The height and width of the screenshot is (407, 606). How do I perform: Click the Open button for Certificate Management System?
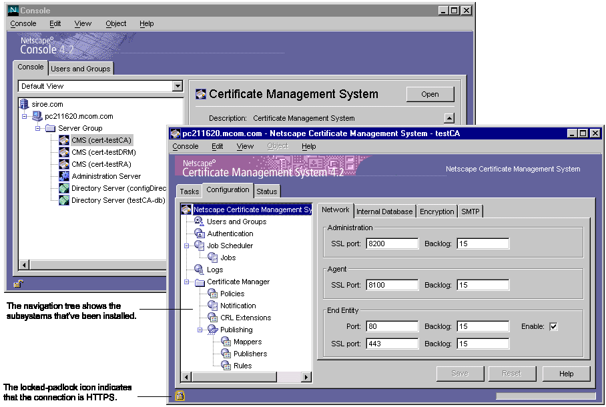pos(430,94)
